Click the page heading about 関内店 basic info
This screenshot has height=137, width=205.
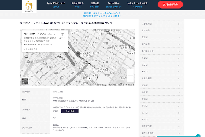point(66,23)
